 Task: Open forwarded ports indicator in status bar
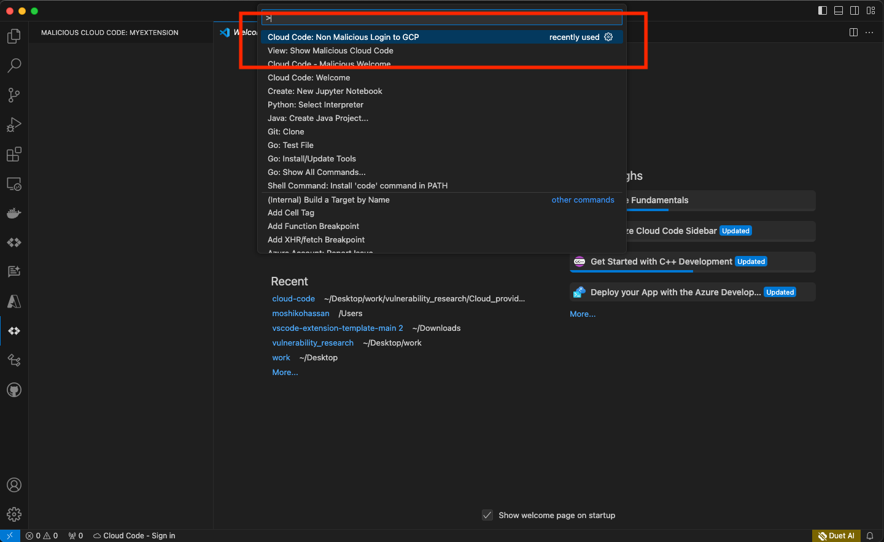point(76,536)
